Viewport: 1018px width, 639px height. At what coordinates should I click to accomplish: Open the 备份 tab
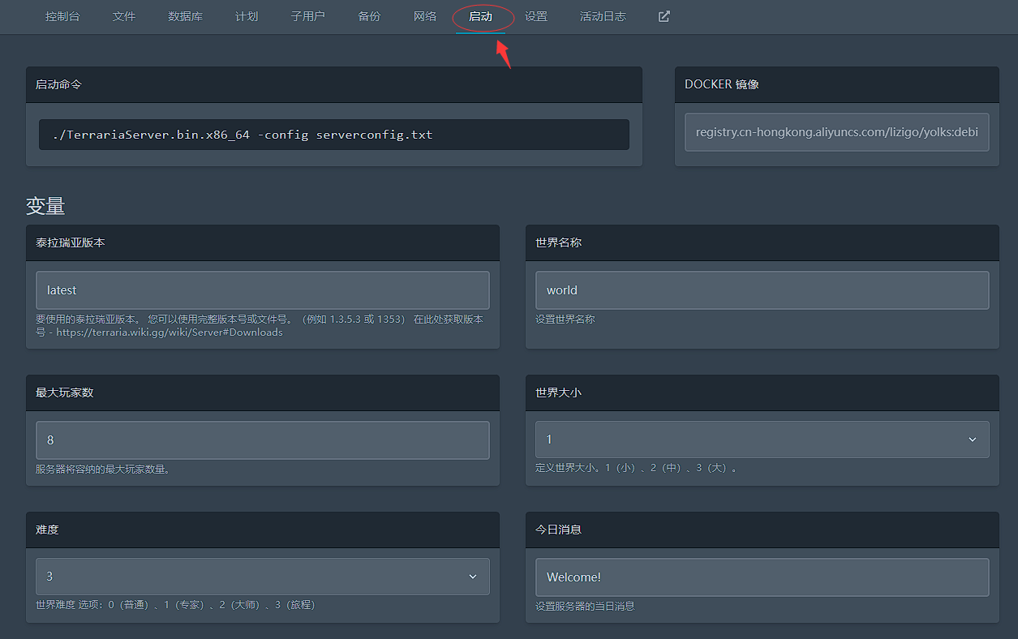[369, 16]
